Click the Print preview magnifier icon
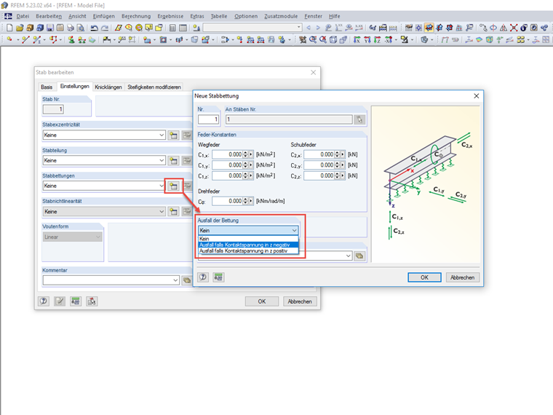 pos(81,28)
